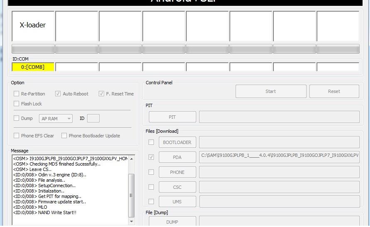Click the CSC file button

[x=177, y=187]
